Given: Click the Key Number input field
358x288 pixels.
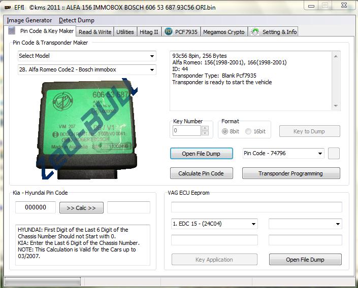Looking at the screenshot, I should click(x=187, y=131).
